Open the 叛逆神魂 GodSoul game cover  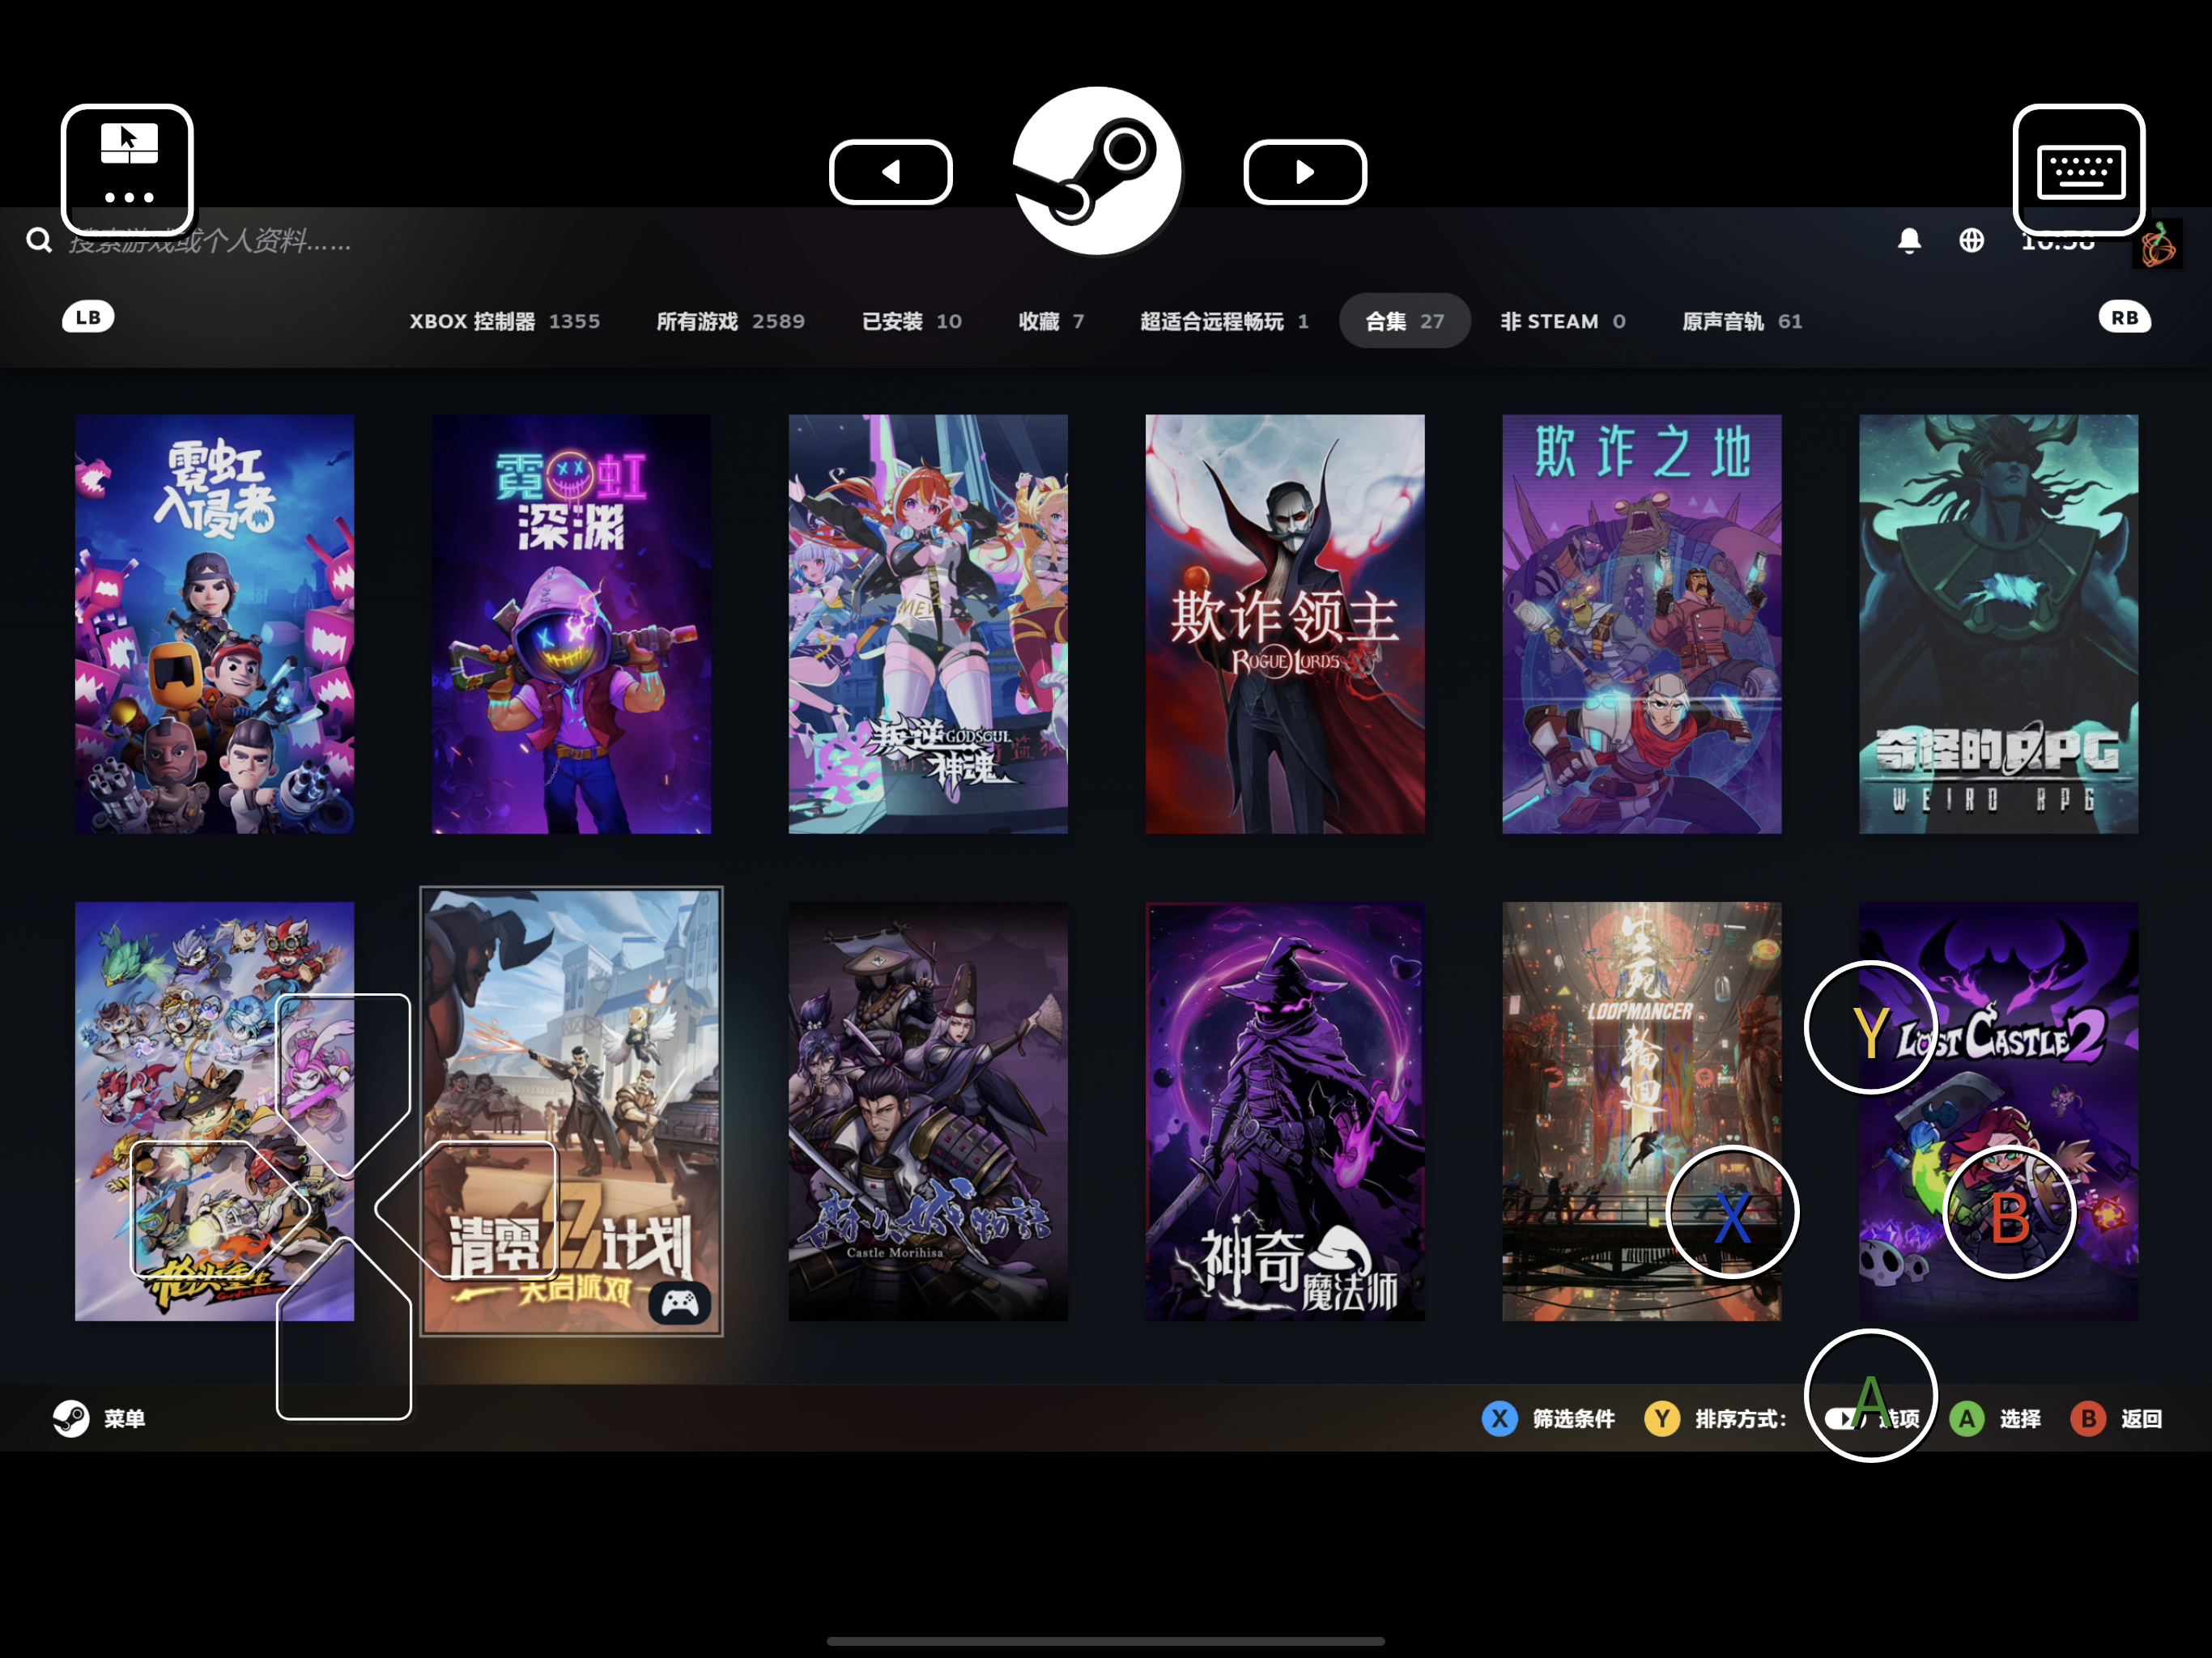928,624
